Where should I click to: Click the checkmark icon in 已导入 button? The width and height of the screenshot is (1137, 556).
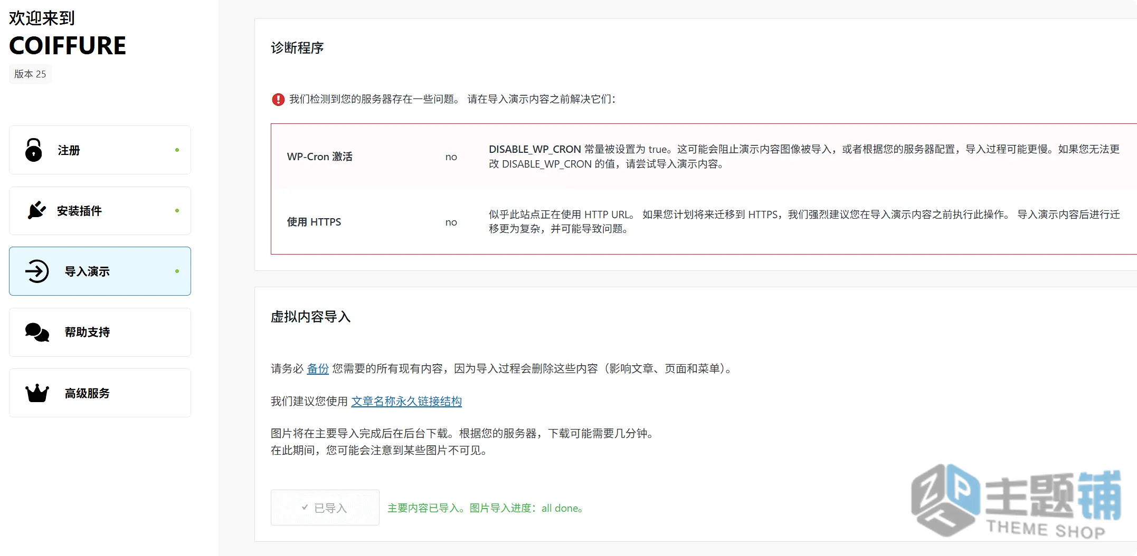pos(305,508)
